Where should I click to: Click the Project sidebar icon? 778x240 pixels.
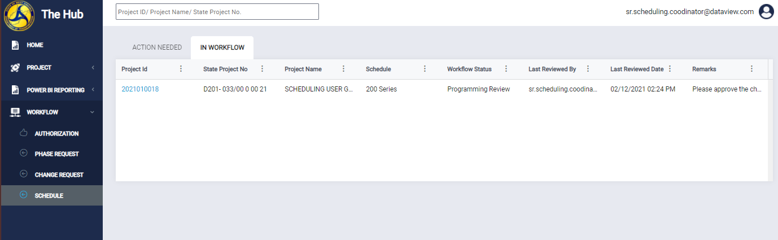pos(16,68)
